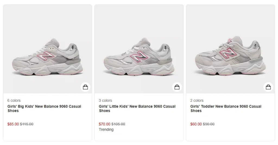
Task: Open Girls' Little Kids' New Balance 9060 title link
Action: tap(137, 109)
